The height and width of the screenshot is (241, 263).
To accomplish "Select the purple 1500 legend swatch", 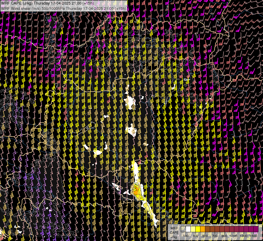I will pyautogui.click(x=256, y=229).
